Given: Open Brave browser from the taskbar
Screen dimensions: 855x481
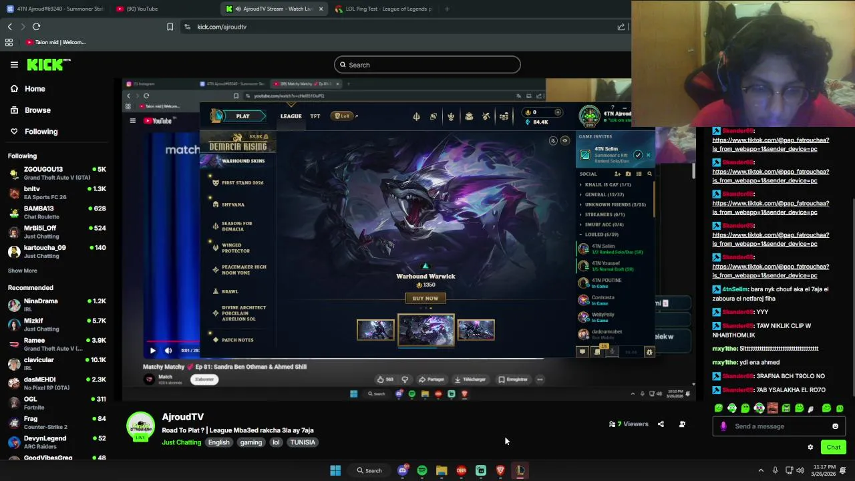Looking at the screenshot, I should click(x=500, y=470).
